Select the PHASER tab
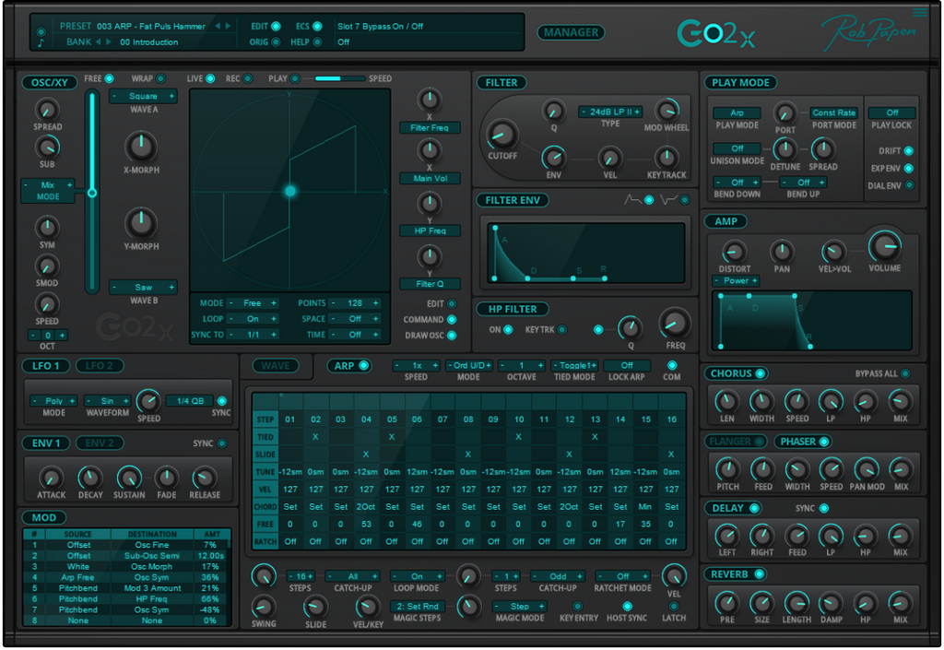The width and height of the screenshot is (944, 650). point(803,442)
